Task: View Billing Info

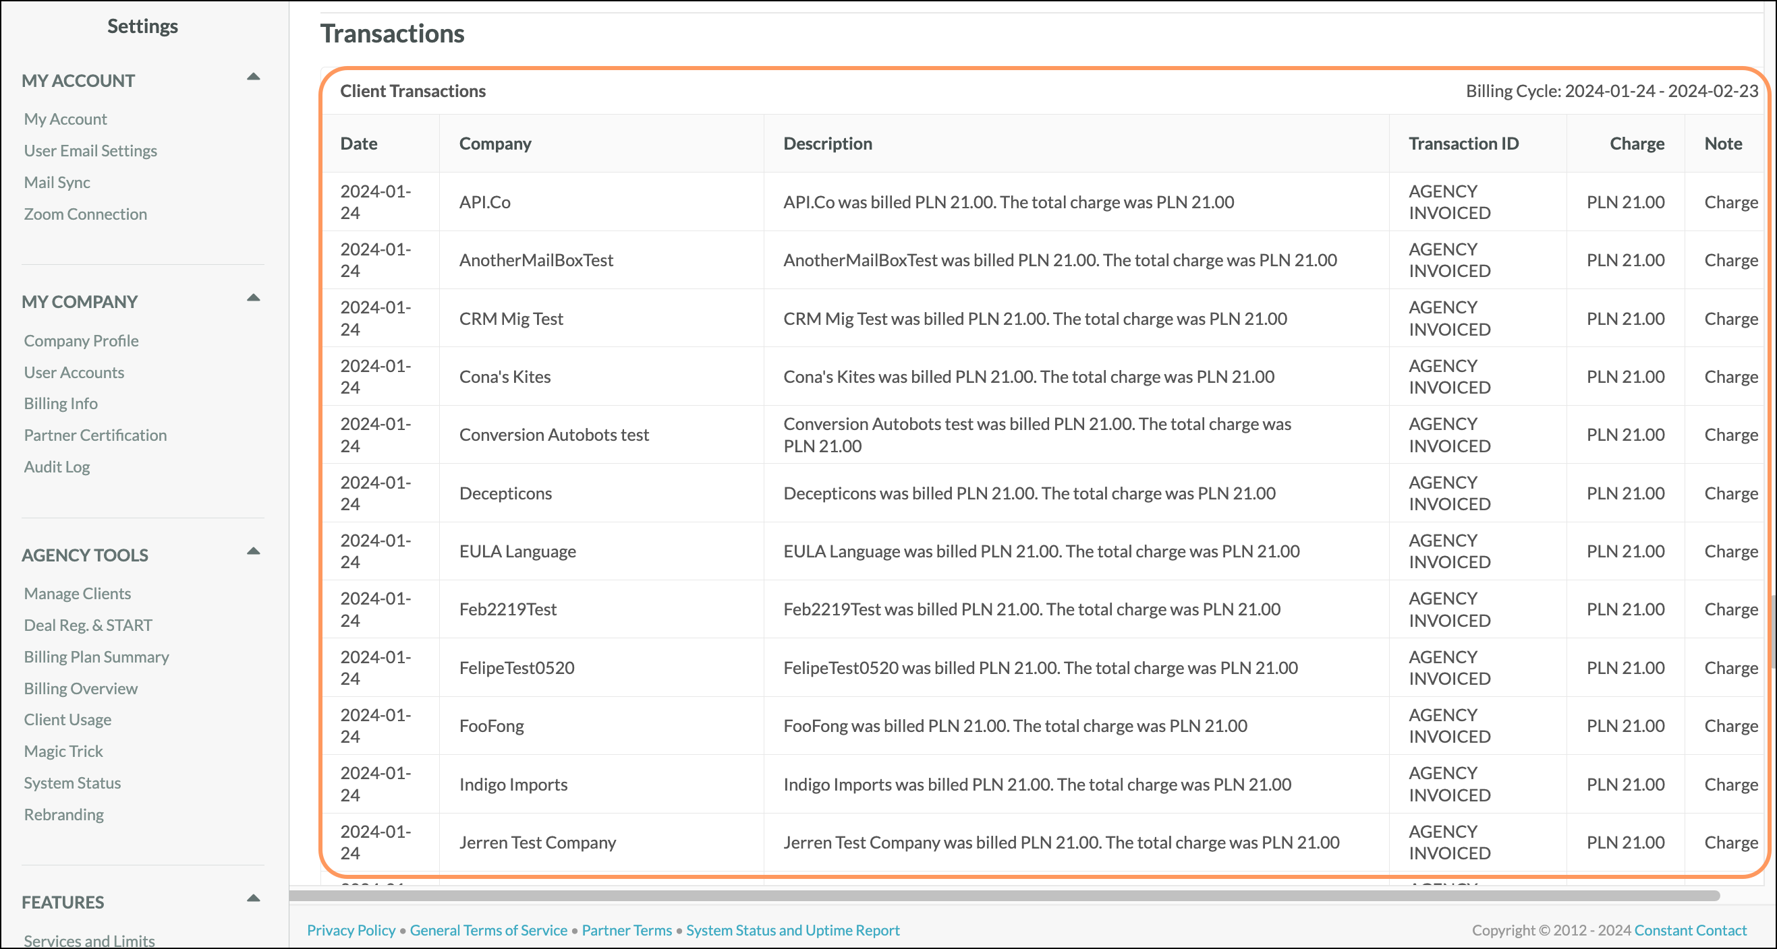Action: tap(61, 403)
